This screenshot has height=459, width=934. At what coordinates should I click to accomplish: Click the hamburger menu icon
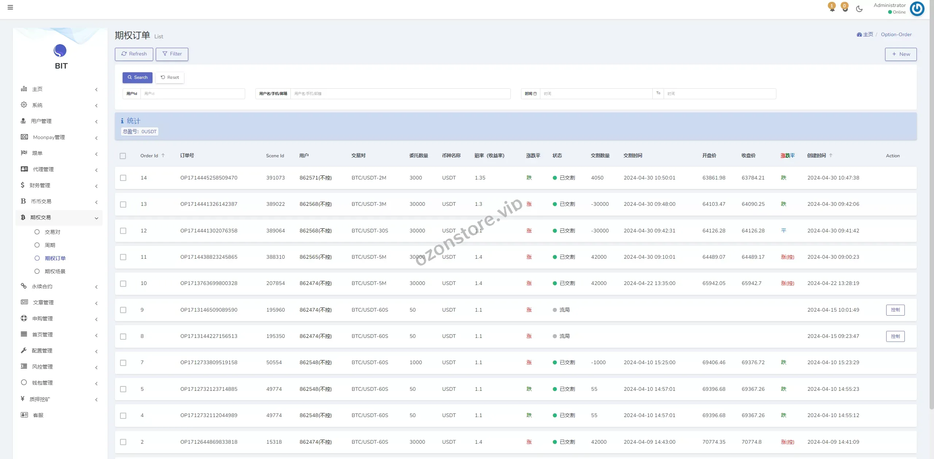(10, 7)
